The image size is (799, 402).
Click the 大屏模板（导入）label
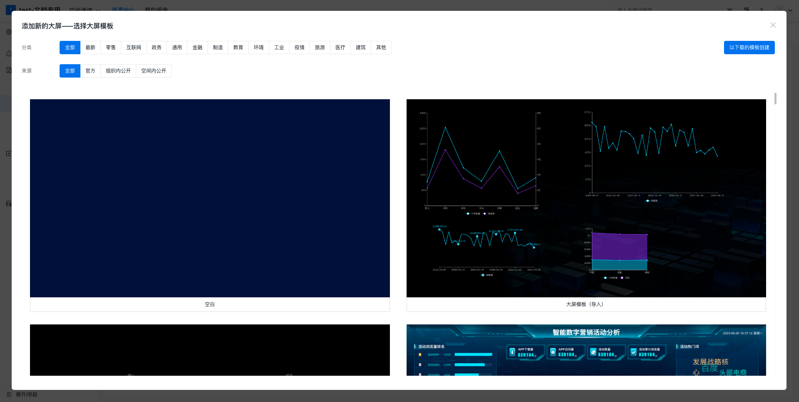coord(586,304)
